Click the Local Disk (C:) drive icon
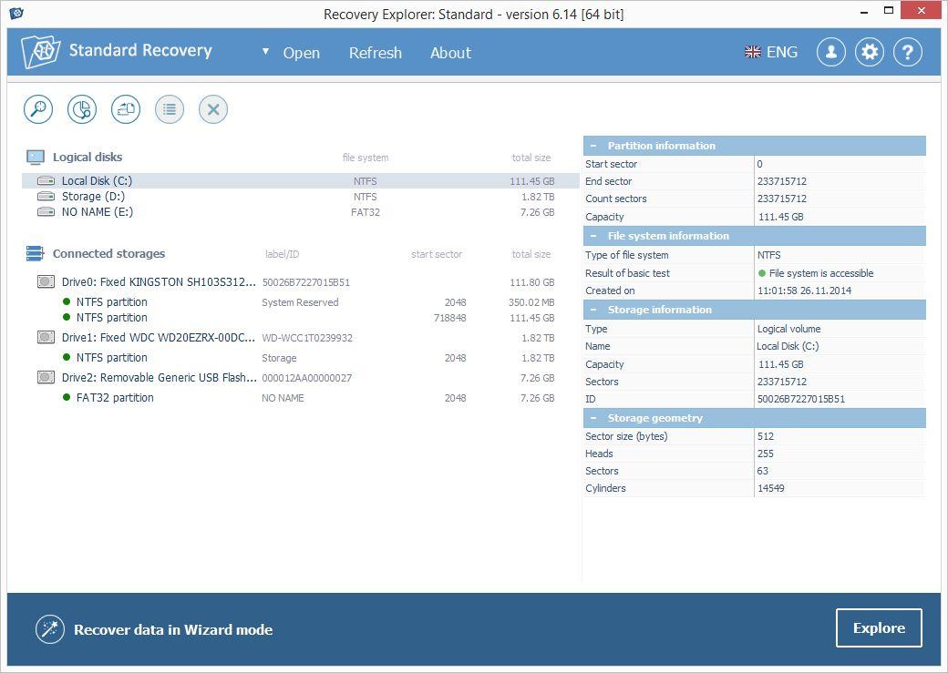This screenshot has height=673, width=948. tap(46, 180)
